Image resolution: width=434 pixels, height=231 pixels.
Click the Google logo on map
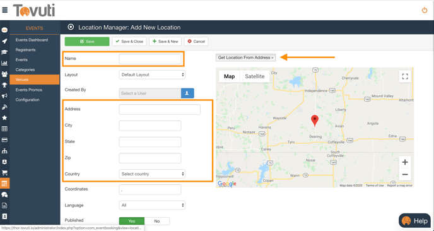pyautogui.click(x=227, y=184)
